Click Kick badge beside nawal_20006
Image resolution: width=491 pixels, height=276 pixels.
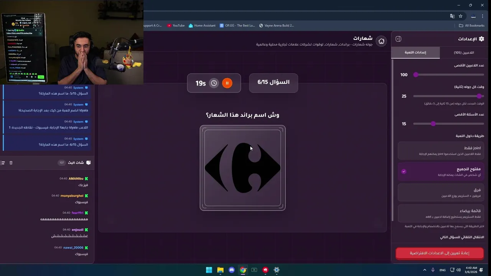pyautogui.click(x=87, y=248)
